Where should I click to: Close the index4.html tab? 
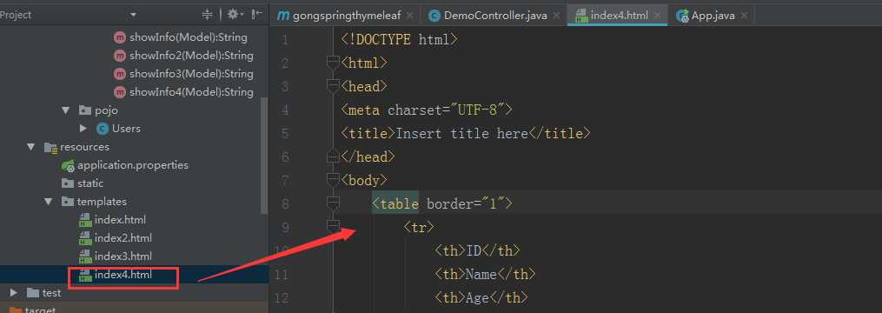point(657,16)
